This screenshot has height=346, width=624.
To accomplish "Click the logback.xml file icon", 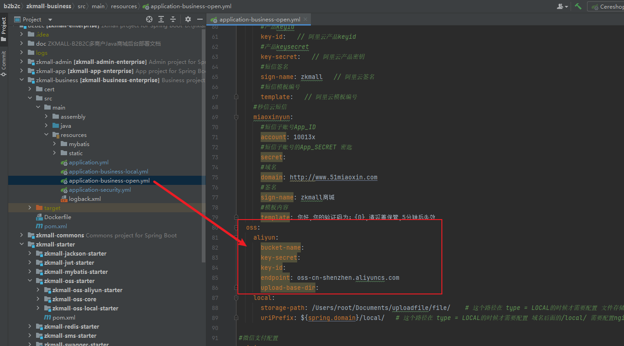I will coord(64,199).
